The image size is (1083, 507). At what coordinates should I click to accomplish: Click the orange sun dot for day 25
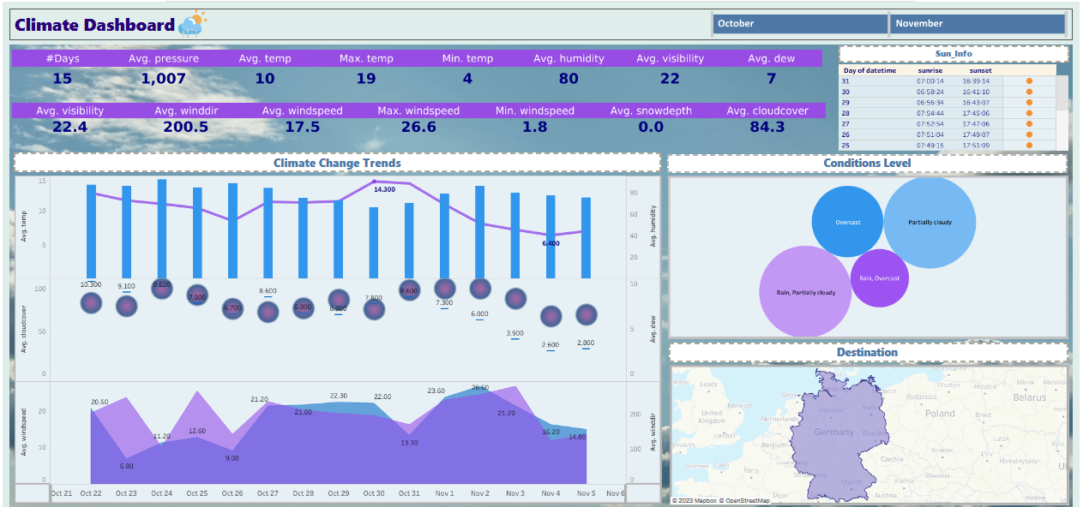(1029, 145)
